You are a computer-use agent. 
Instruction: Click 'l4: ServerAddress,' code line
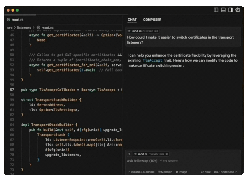(47, 105)
